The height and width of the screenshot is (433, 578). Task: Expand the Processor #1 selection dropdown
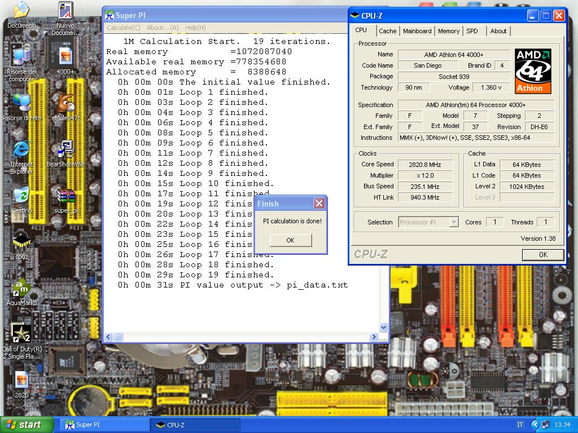click(454, 222)
